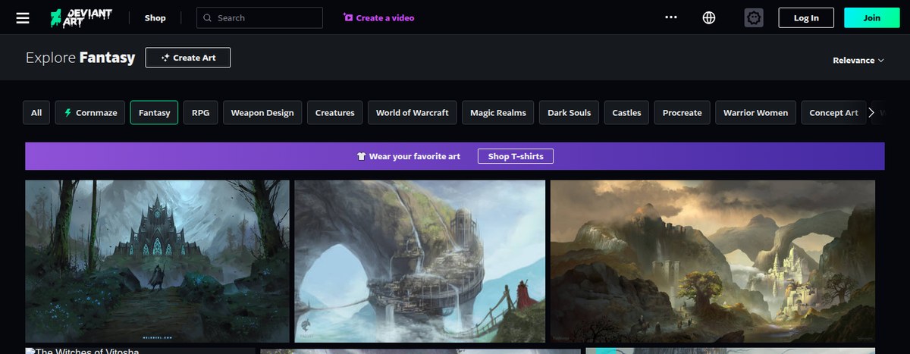910x354 pixels.
Task: Select the Weapon Design topic tag
Action: click(x=262, y=112)
